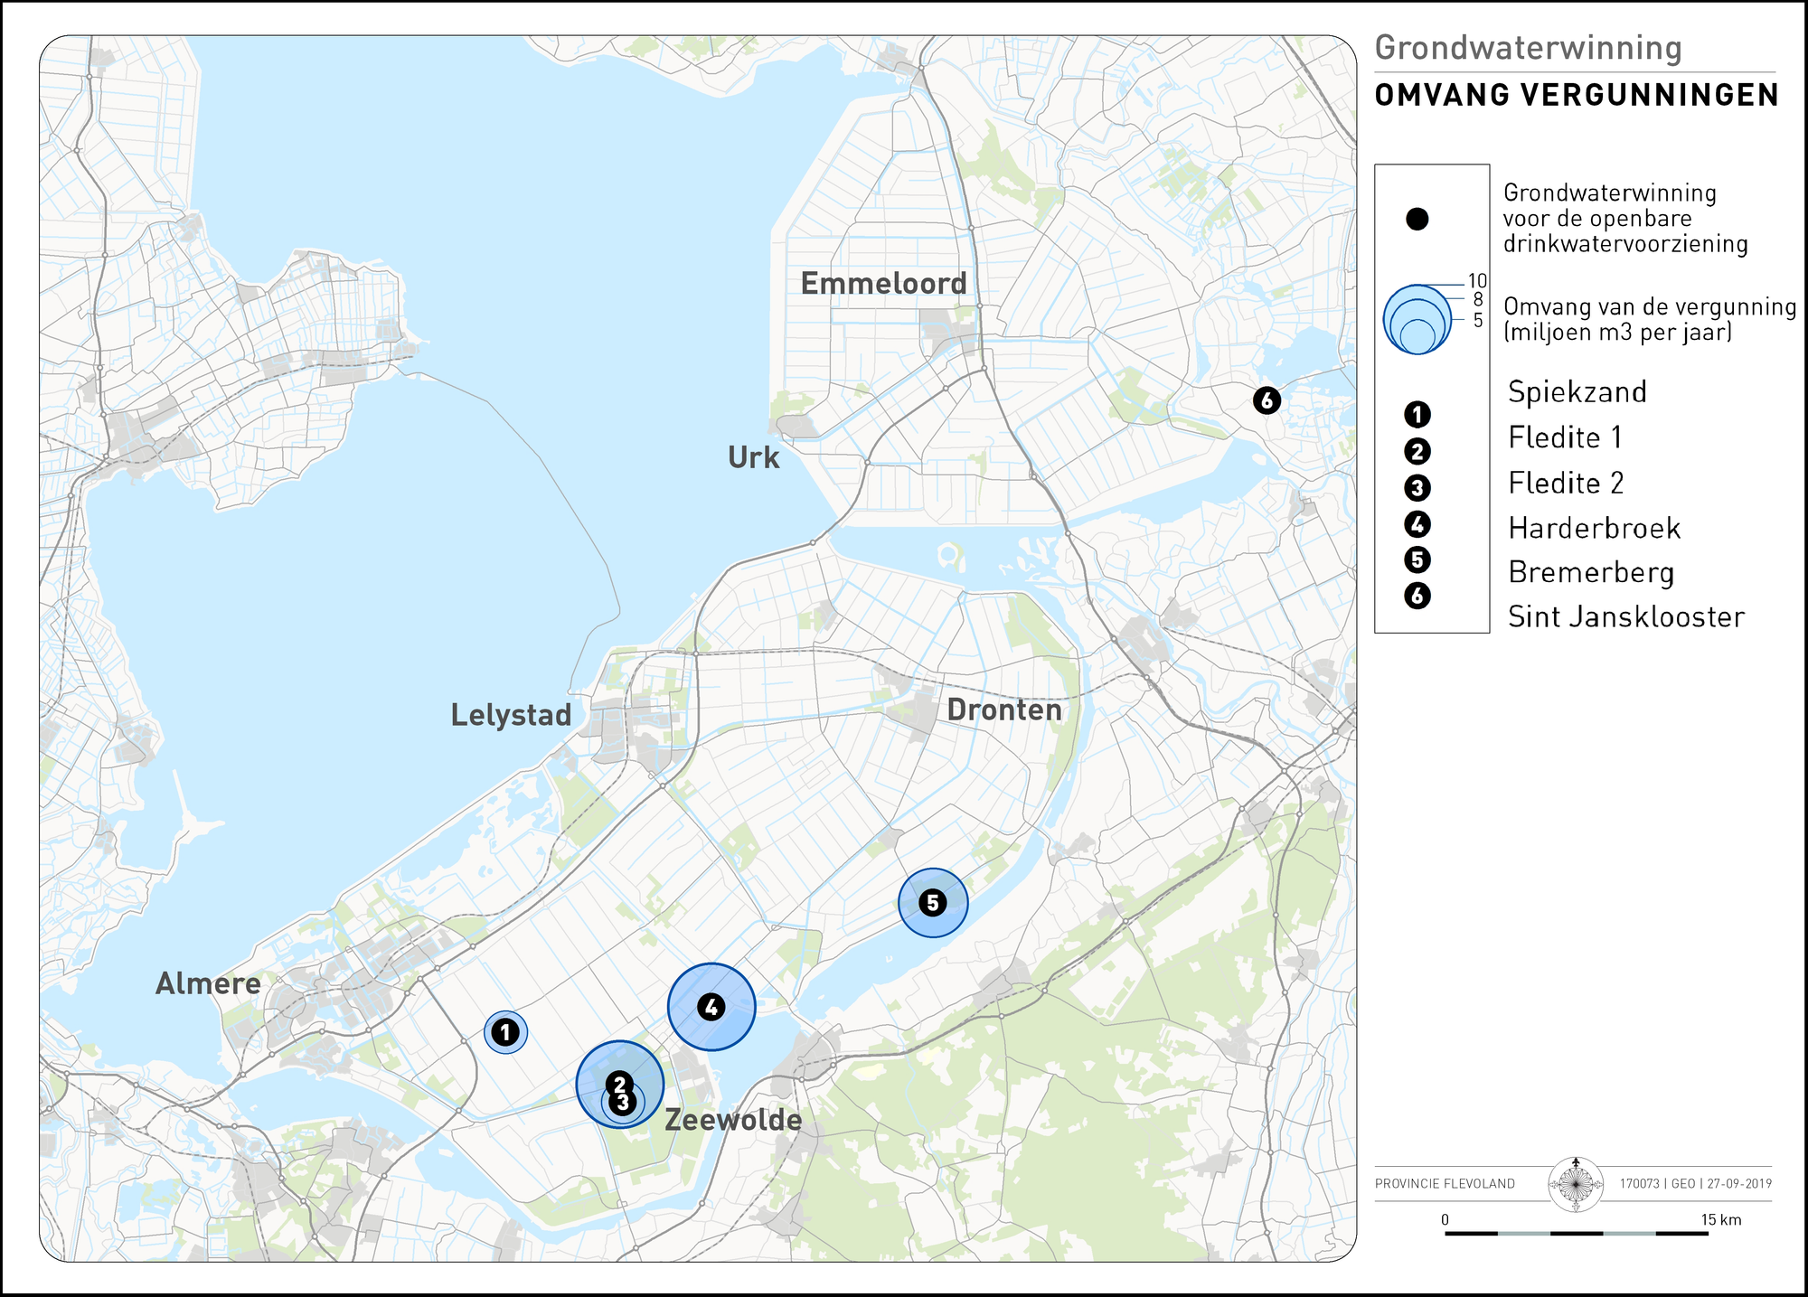Viewport: 1808px width, 1297px height.
Task: Click the compass rose icon
Action: (x=1576, y=1184)
